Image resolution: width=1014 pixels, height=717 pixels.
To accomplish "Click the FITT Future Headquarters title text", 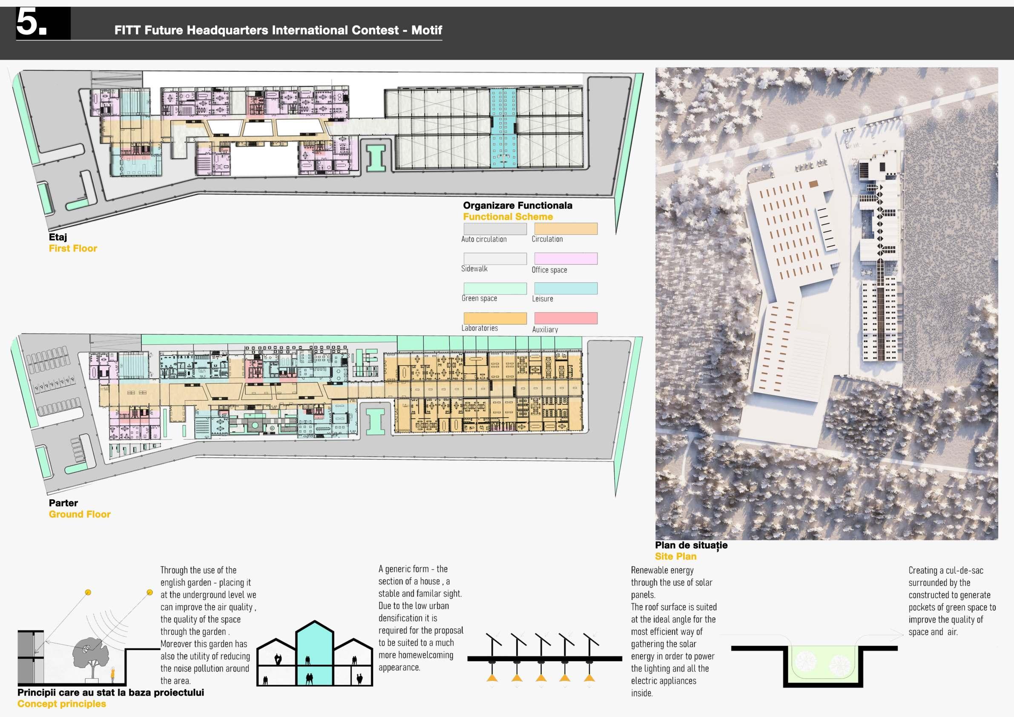I will [x=278, y=30].
